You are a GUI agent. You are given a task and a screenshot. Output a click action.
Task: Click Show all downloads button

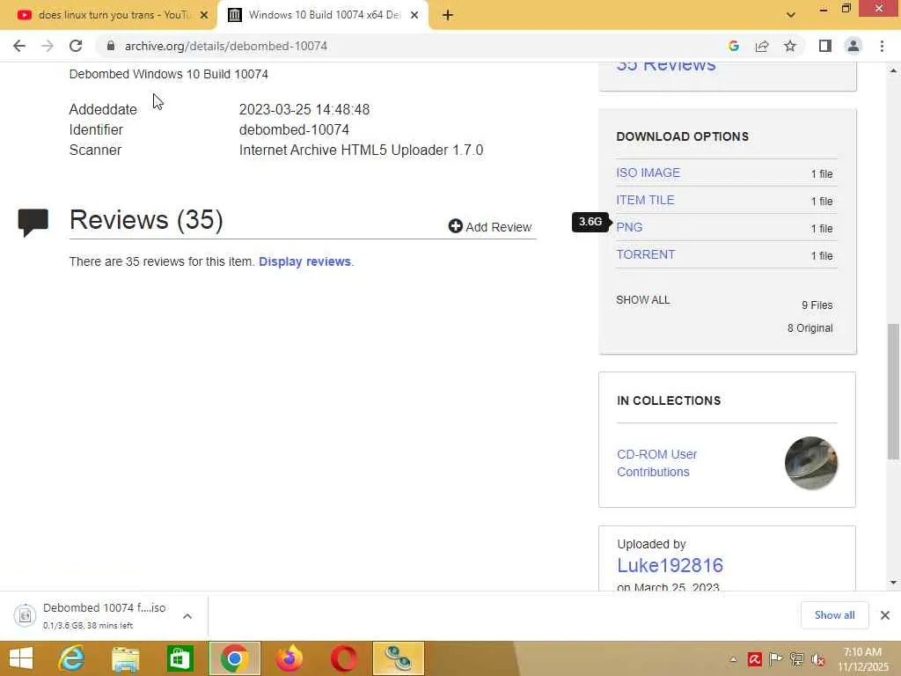coord(834,615)
